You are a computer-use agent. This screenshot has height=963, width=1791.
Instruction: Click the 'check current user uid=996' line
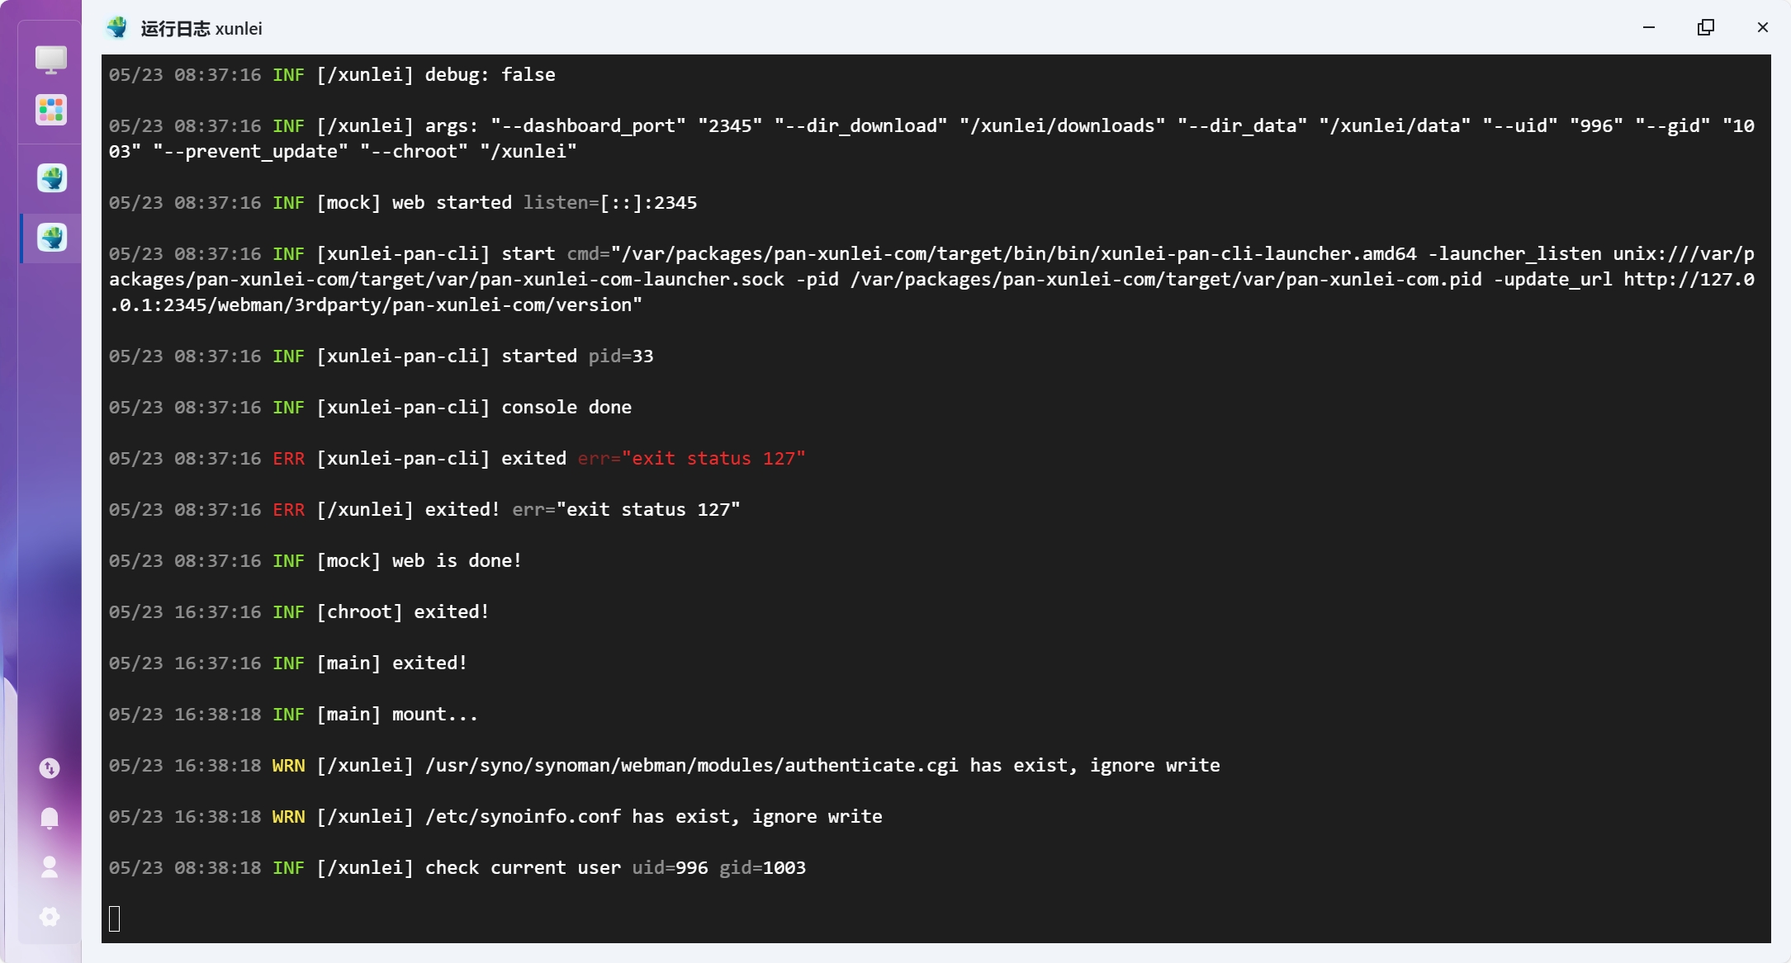pos(457,867)
